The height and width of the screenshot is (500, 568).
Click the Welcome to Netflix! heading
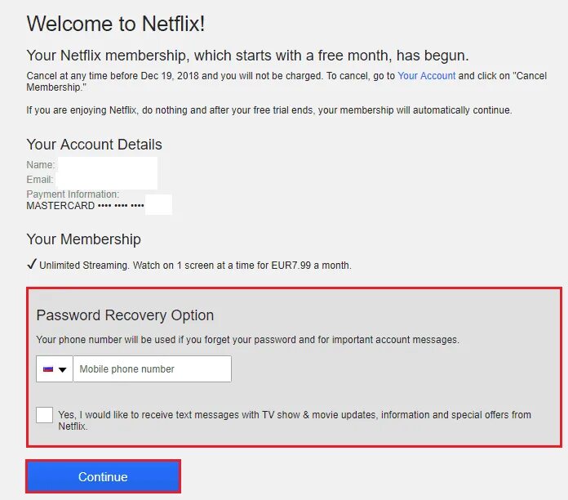tap(115, 24)
